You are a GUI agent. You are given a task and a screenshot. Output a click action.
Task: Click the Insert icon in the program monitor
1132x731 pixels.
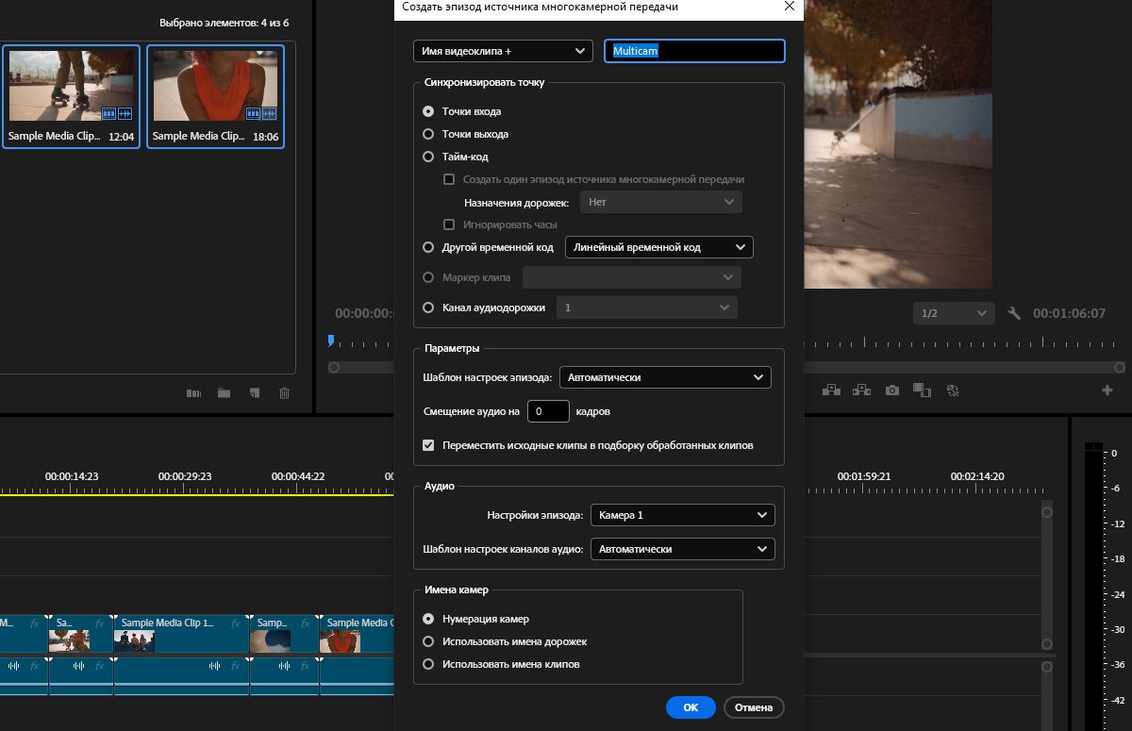[x=834, y=390]
